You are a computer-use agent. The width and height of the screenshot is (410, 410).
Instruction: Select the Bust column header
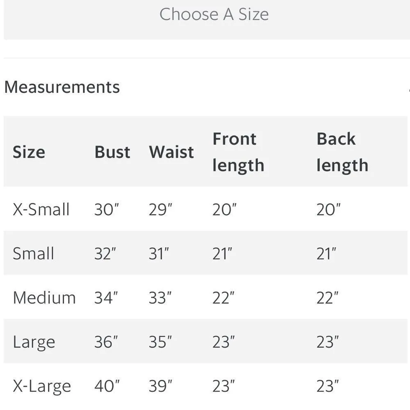coord(112,152)
